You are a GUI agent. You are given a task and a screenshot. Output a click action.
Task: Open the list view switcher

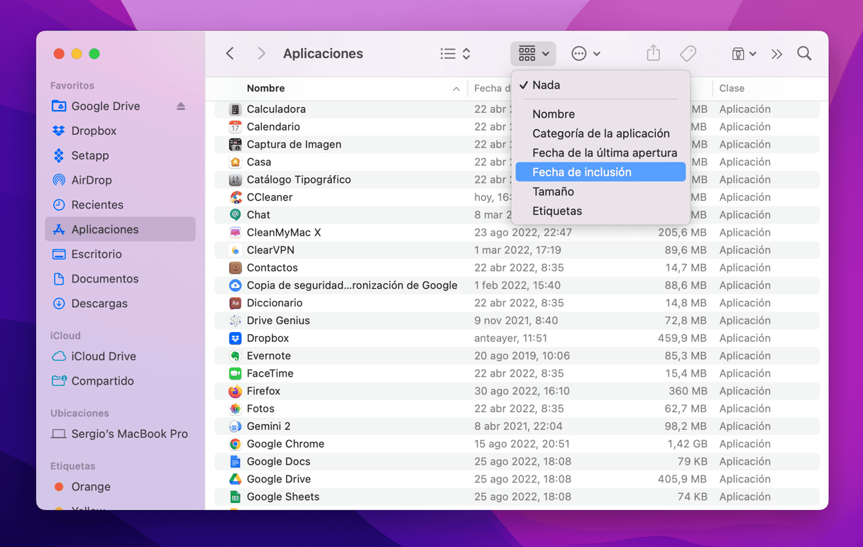(455, 54)
